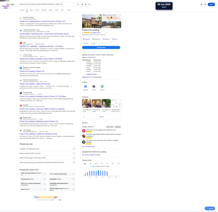The height and width of the screenshot is (212, 218).
Task: Search 'Oakmont of Folsom' via its magnifier icon
Action: [45, 179]
